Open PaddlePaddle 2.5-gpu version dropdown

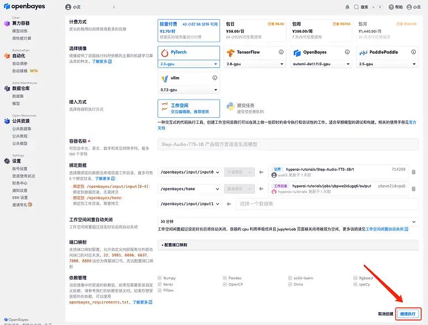click(x=387, y=64)
